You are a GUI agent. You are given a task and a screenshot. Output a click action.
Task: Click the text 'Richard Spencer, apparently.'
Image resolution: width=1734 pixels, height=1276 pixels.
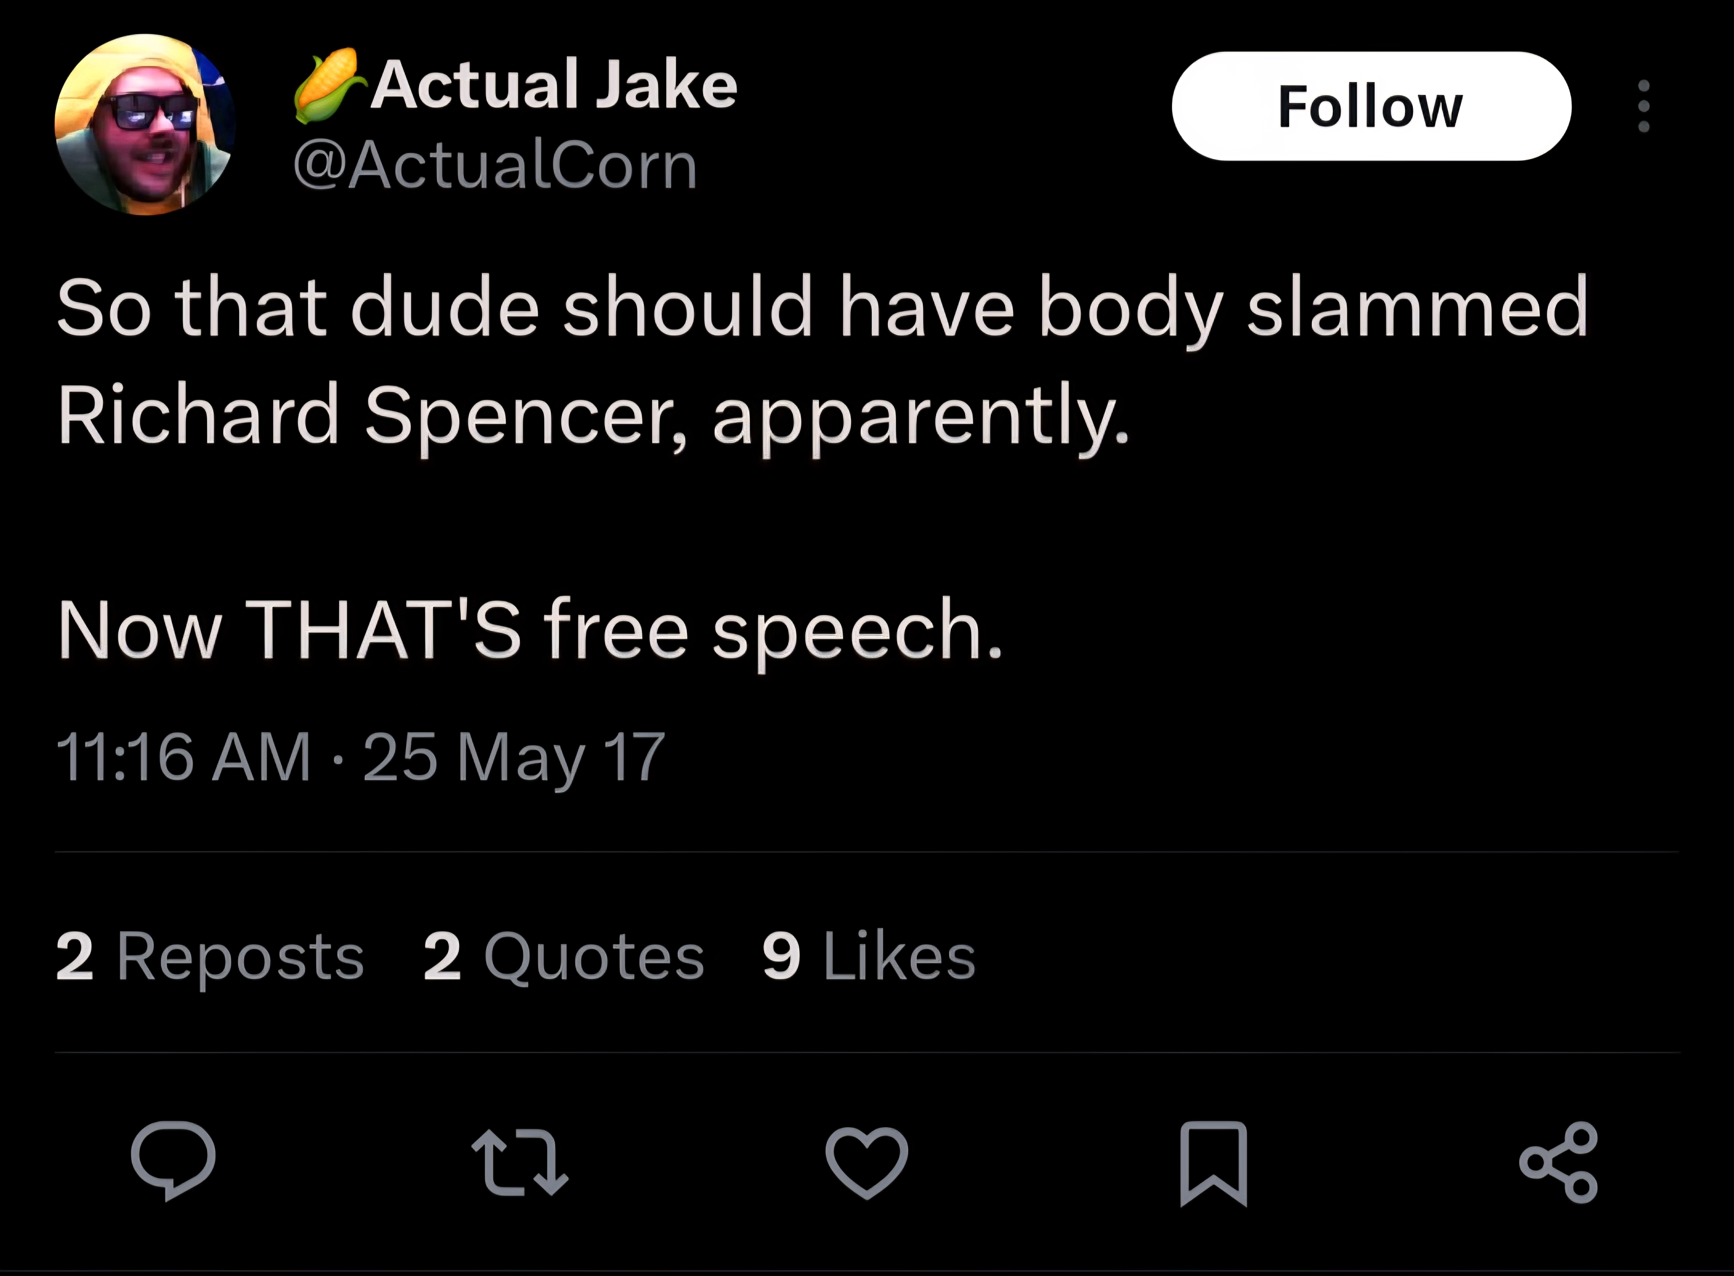tap(594, 416)
